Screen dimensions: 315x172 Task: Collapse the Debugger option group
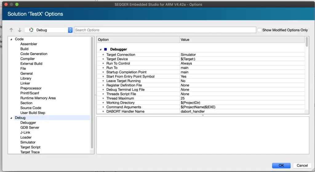pos(101,49)
